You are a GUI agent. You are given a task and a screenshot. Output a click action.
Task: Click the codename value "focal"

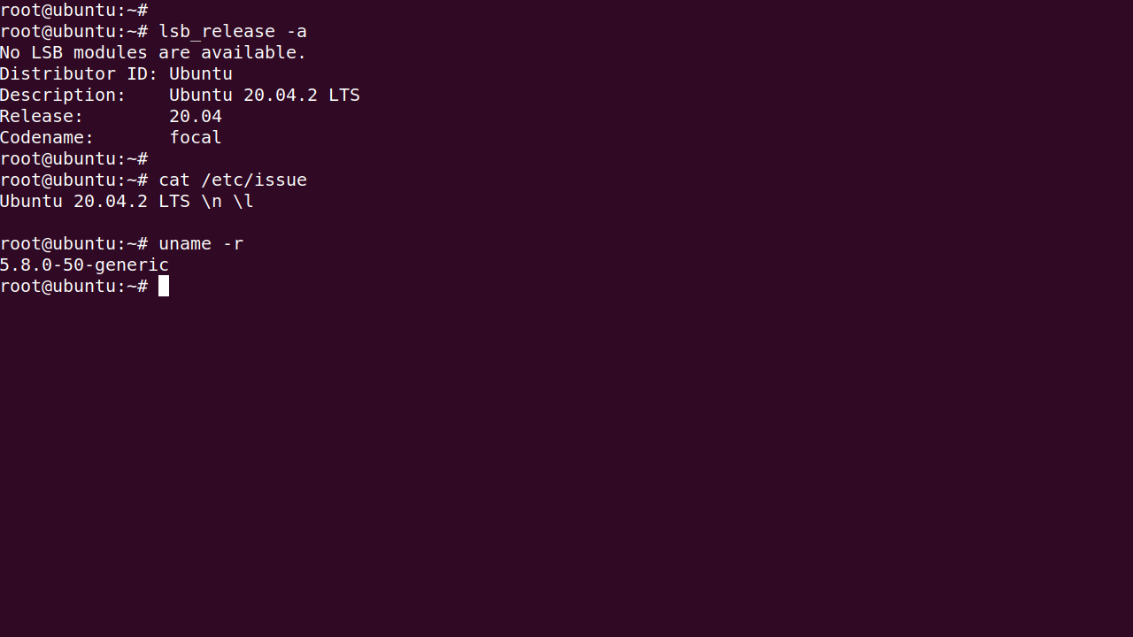(x=196, y=137)
